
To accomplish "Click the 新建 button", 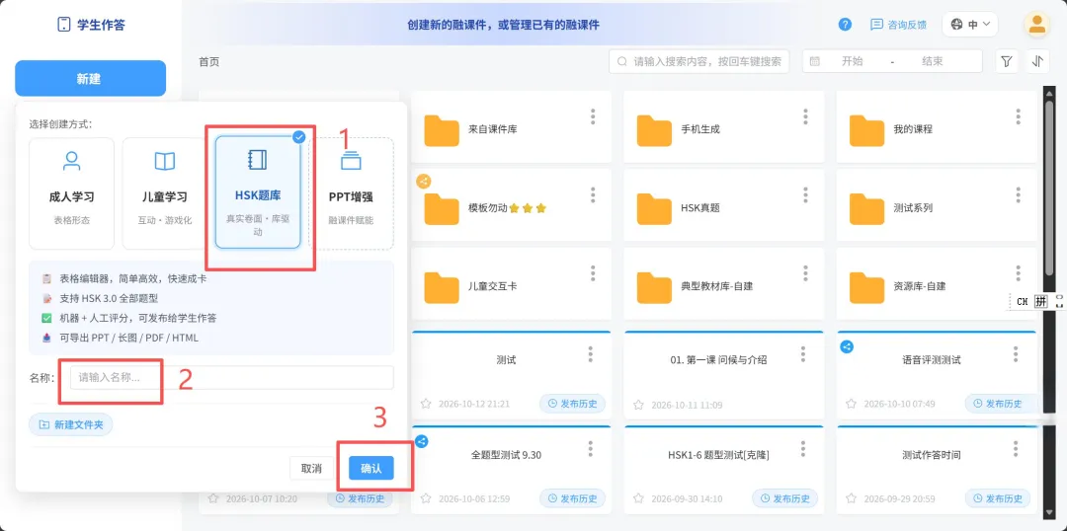I will [x=91, y=78].
